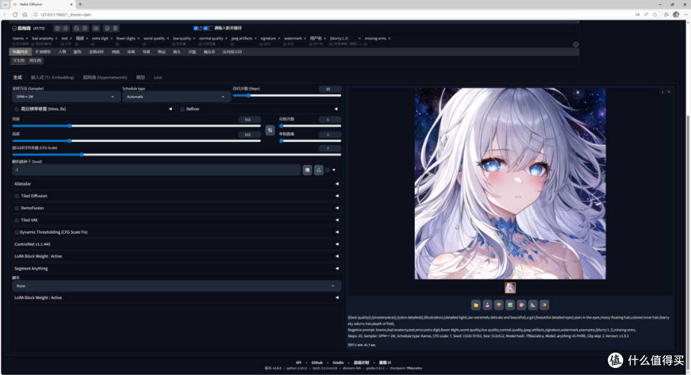Image resolution: width=691 pixels, height=375 pixels.
Task: Click the sparkle upscale icon below image
Action: (544, 305)
